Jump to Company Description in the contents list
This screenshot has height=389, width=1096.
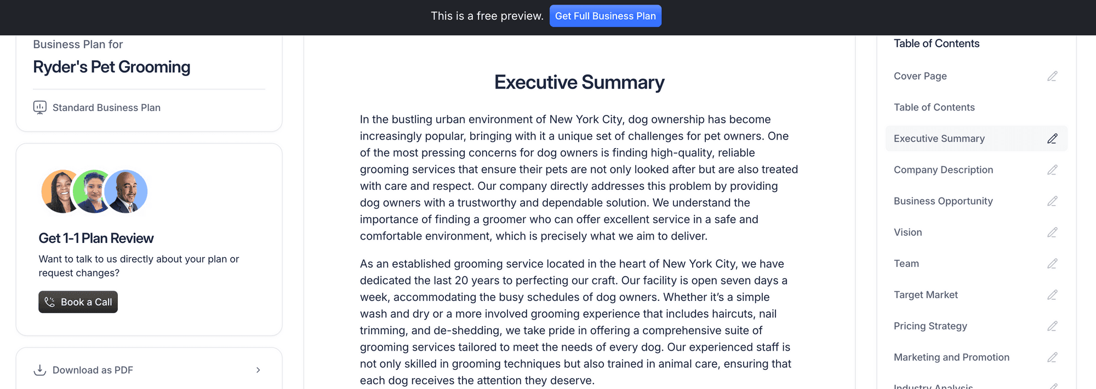pos(943,170)
